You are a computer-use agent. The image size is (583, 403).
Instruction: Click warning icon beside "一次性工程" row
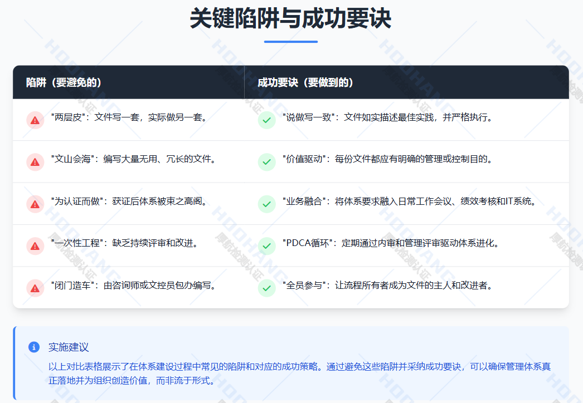[35, 245]
